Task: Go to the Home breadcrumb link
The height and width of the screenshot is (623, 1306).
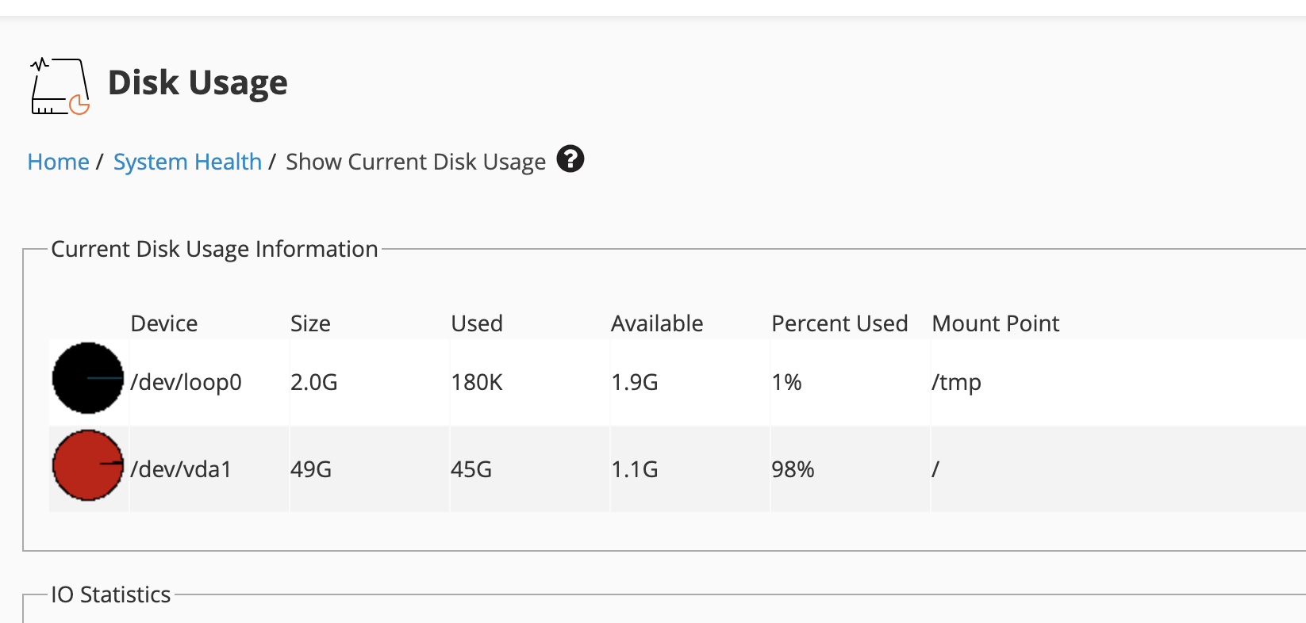Action: pyautogui.click(x=58, y=162)
